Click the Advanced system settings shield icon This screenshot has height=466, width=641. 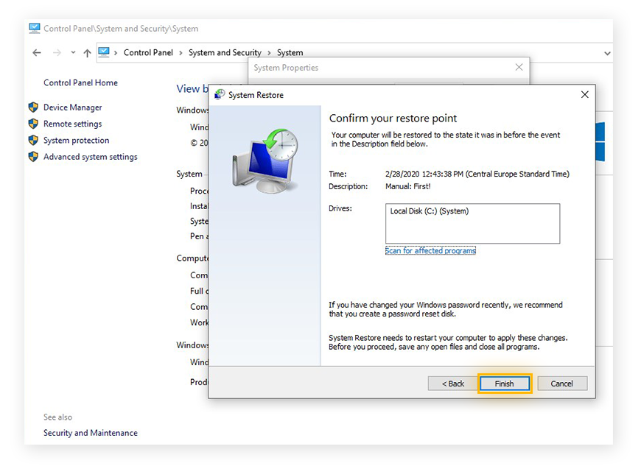pos(33,157)
